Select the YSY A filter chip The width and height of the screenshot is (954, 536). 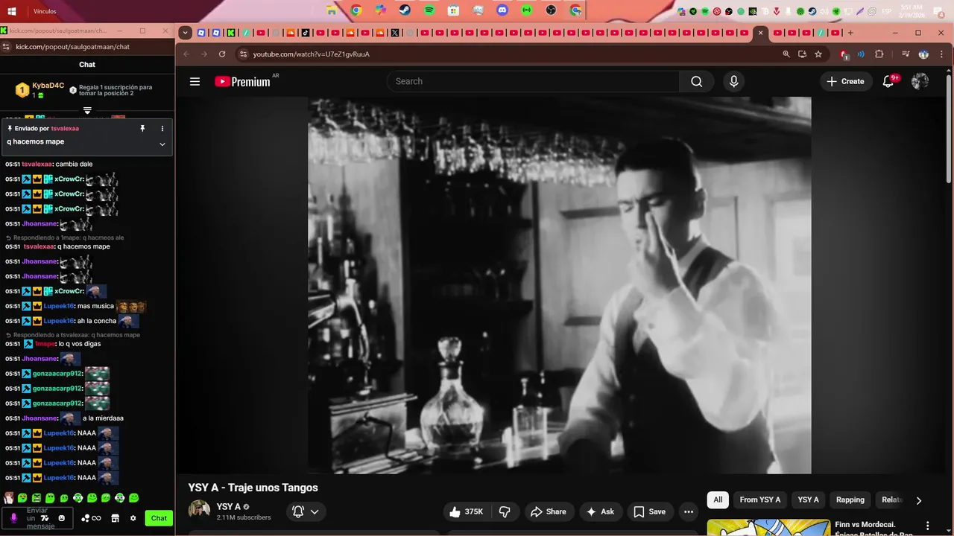coord(808,500)
